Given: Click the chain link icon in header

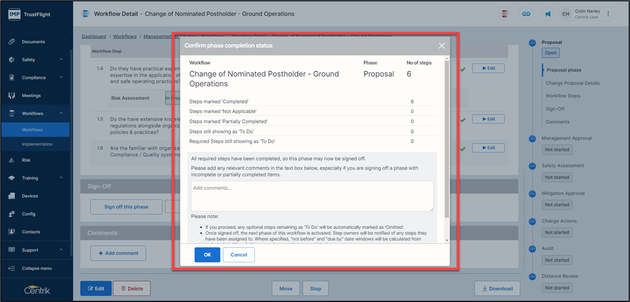Looking at the screenshot, I should pos(527,14).
